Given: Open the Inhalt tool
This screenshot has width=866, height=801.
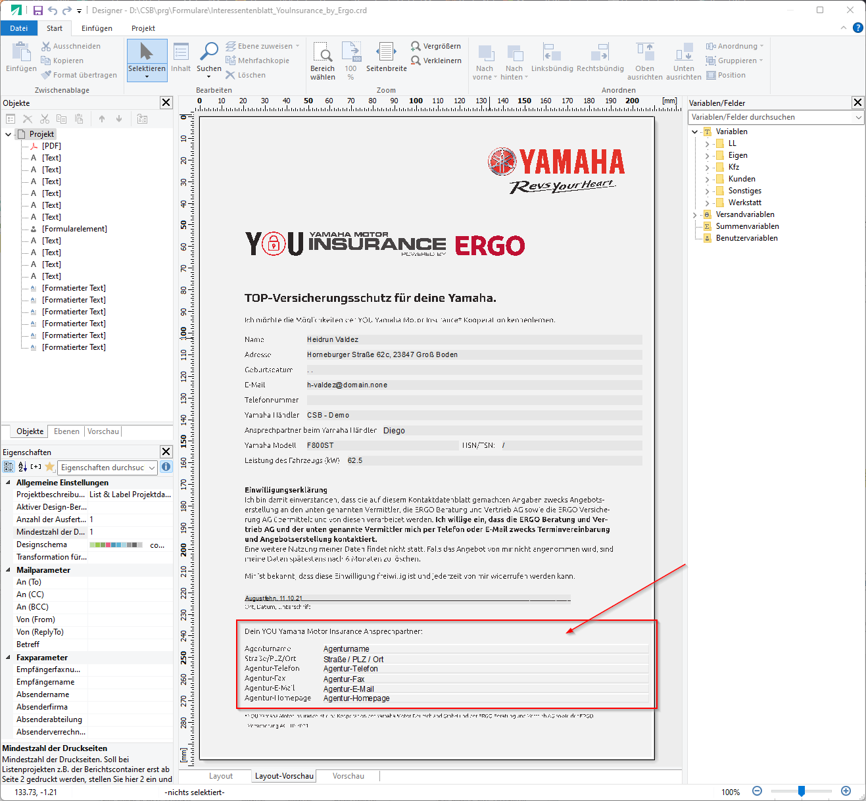Looking at the screenshot, I should point(181,57).
